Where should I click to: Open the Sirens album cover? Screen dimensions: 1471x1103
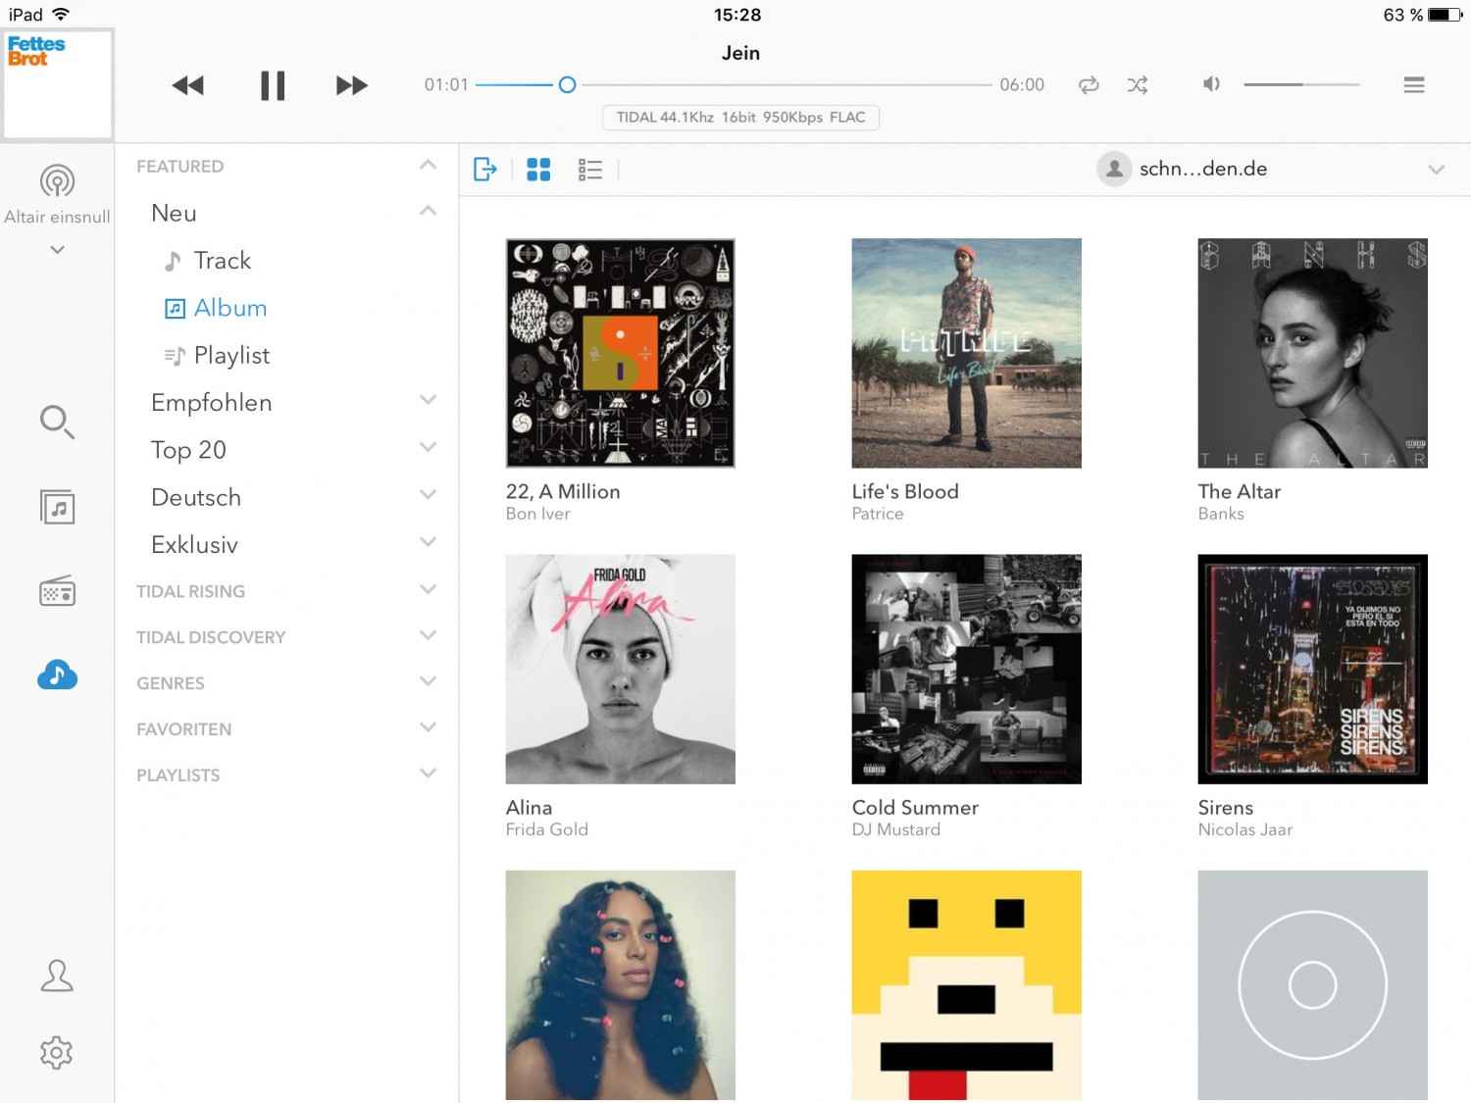click(1312, 669)
